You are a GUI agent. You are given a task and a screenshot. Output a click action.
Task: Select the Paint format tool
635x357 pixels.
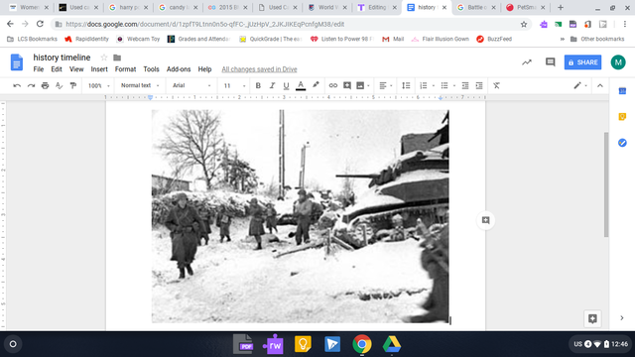point(73,85)
